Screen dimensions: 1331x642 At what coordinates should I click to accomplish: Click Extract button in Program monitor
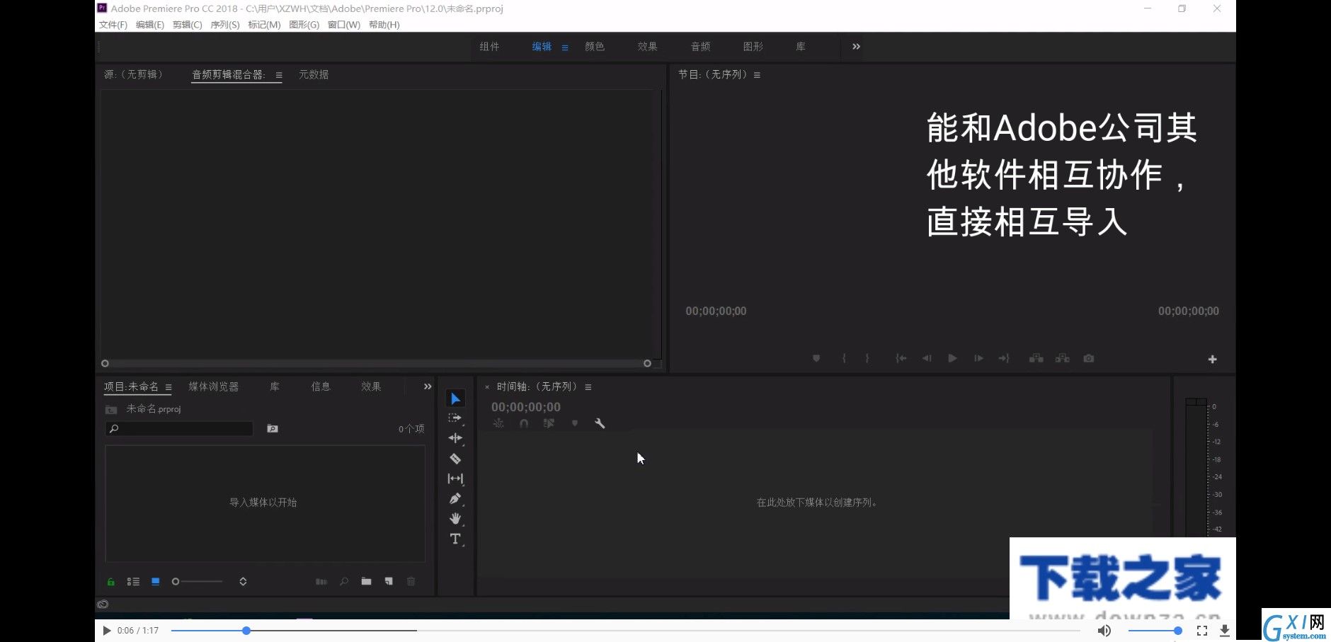click(x=1062, y=358)
